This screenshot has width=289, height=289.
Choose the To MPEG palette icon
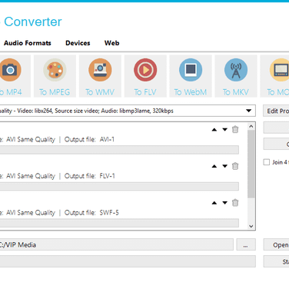[55, 70]
